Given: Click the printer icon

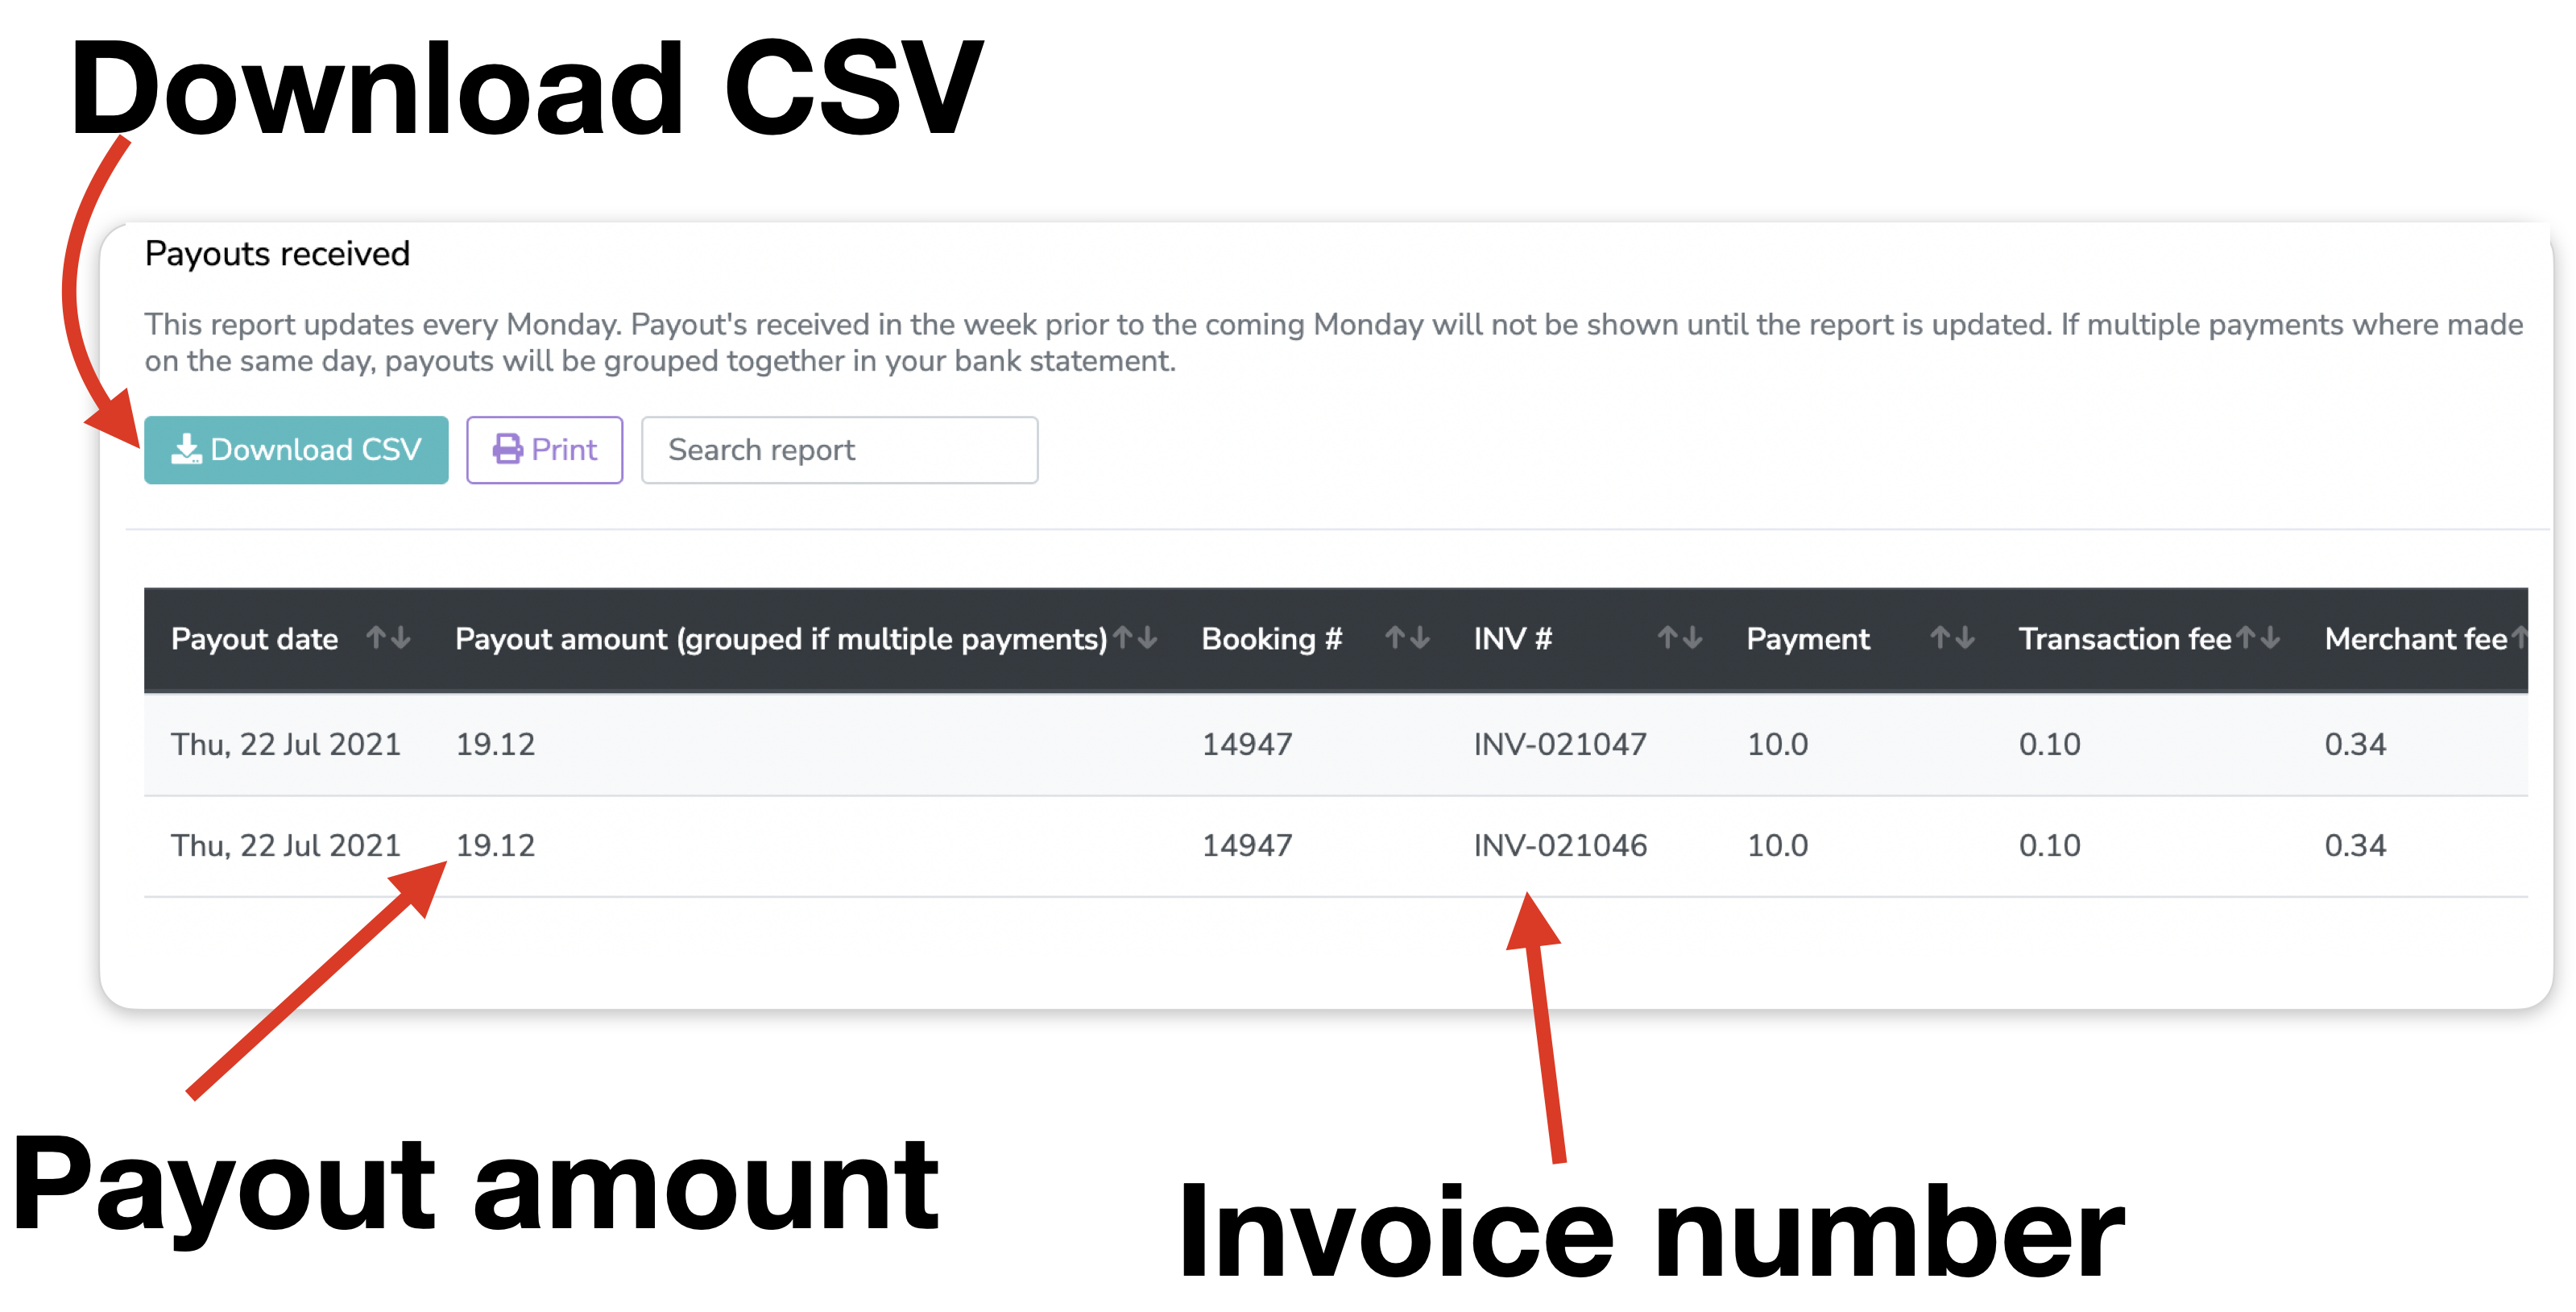Looking at the screenshot, I should click(508, 450).
